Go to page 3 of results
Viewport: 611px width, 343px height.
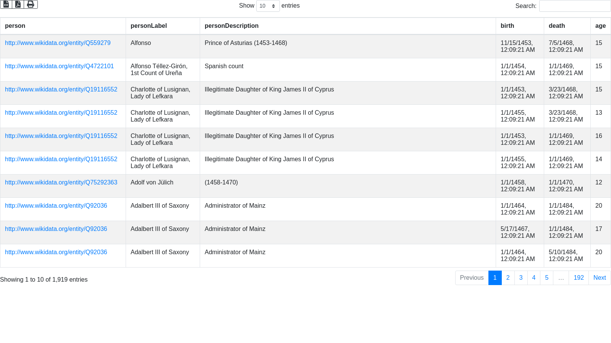tap(520, 278)
